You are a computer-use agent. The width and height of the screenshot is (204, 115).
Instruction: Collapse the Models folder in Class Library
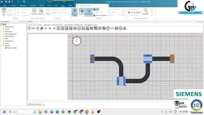(x=1, y=46)
